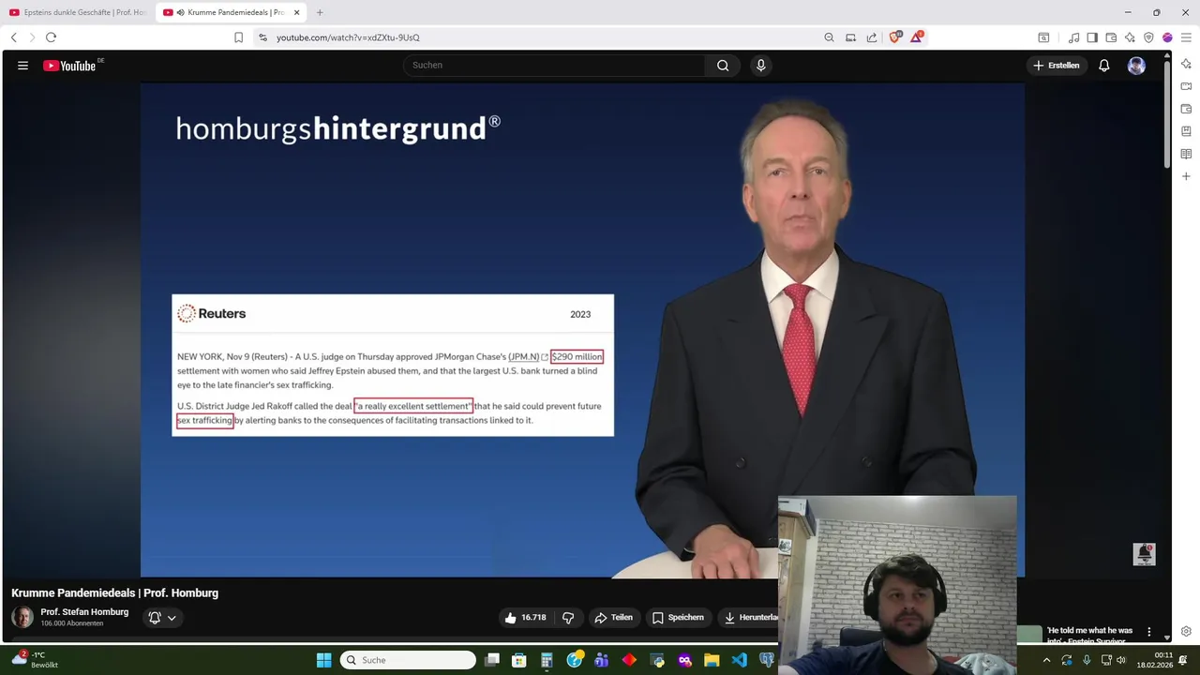
Task: Expand the subscription notification bell dropdown
Action: [162, 618]
